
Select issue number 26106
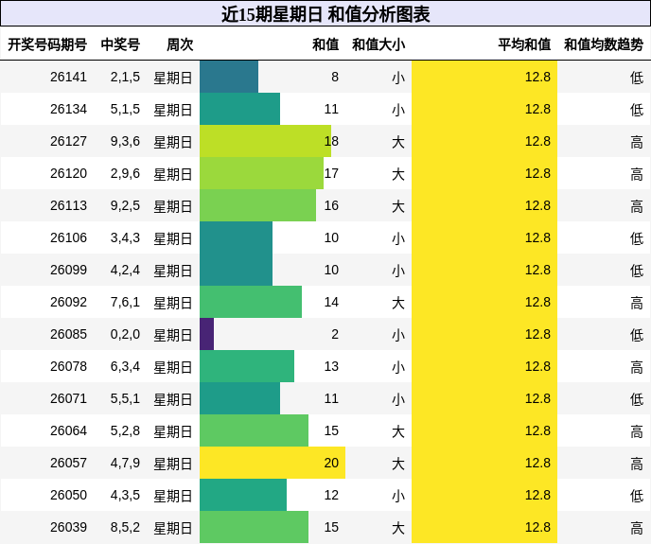(68, 237)
